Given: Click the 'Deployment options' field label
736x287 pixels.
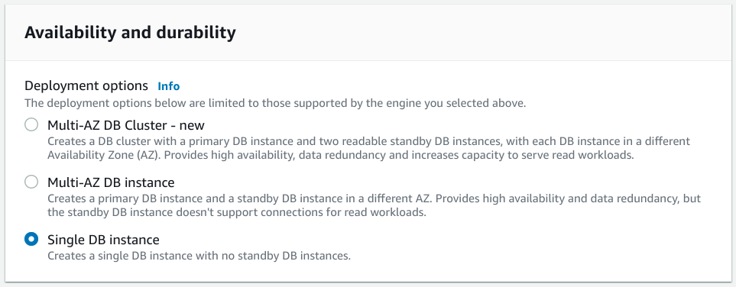Looking at the screenshot, I should pyautogui.click(x=86, y=86).
